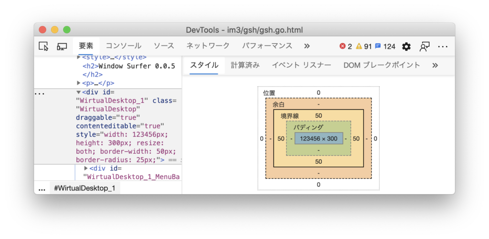Viewport: 489px width, 239px height.
Task: Show more main panel tabs
Action: click(x=307, y=46)
